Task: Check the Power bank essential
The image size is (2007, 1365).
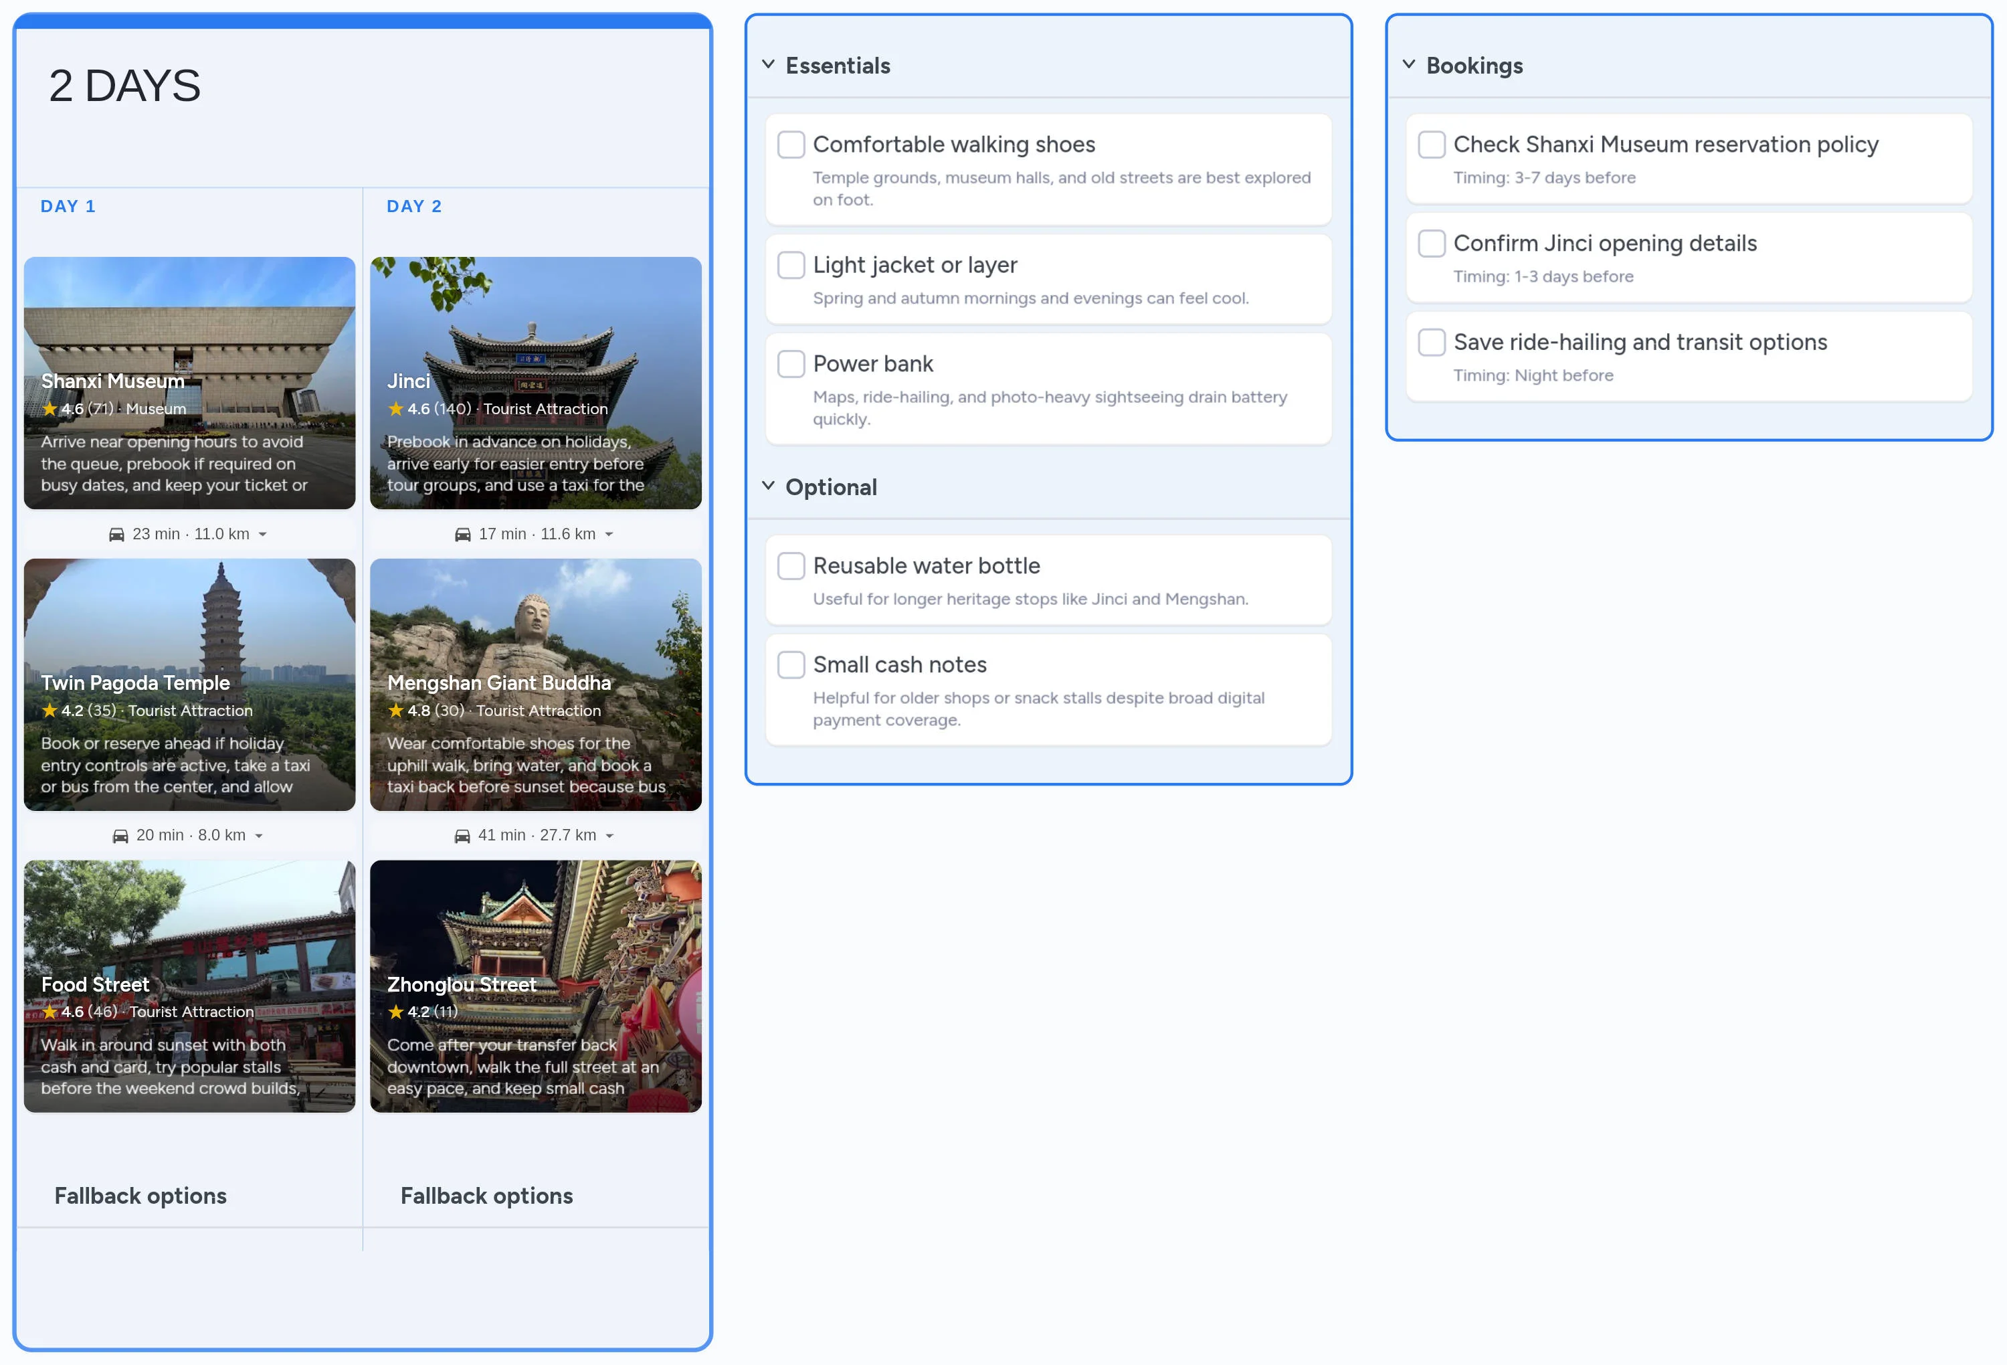Action: tap(791, 364)
